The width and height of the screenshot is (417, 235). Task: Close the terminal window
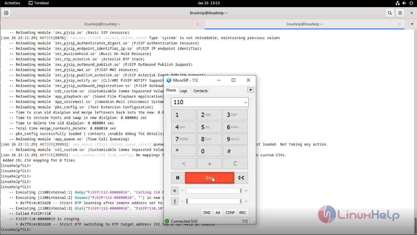(412, 13)
